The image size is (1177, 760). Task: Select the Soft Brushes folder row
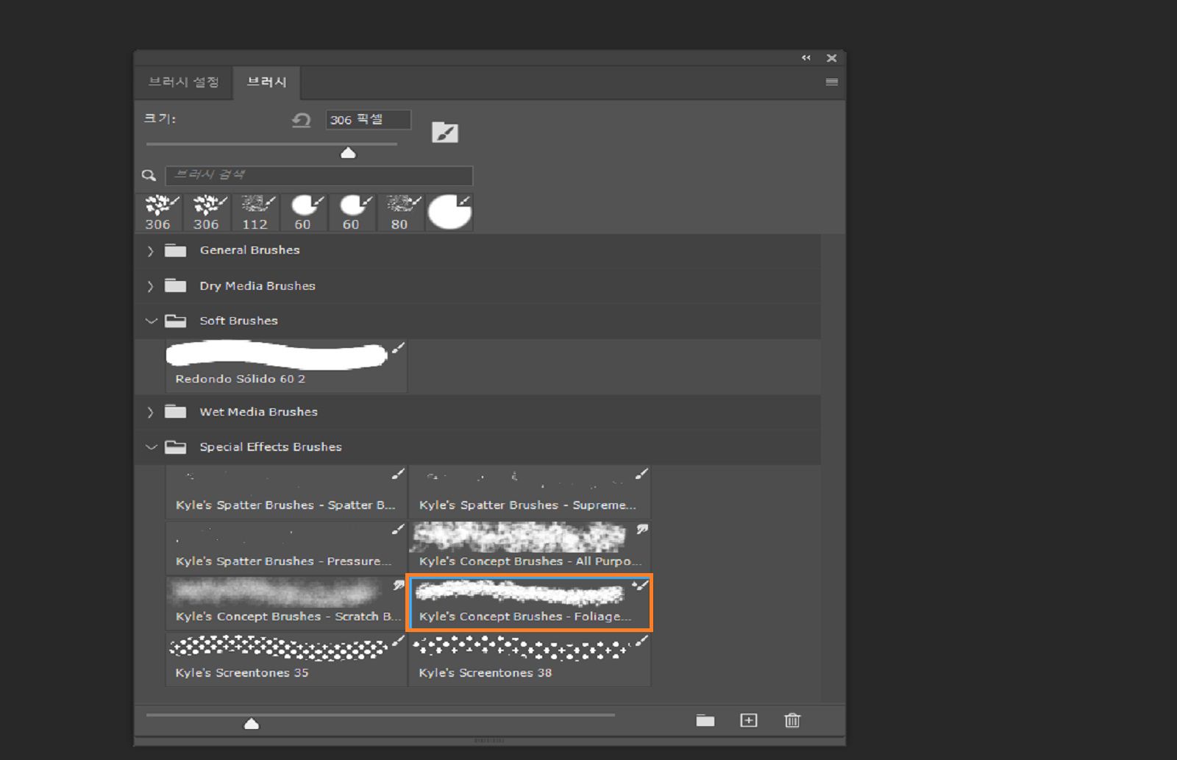(478, 321)
